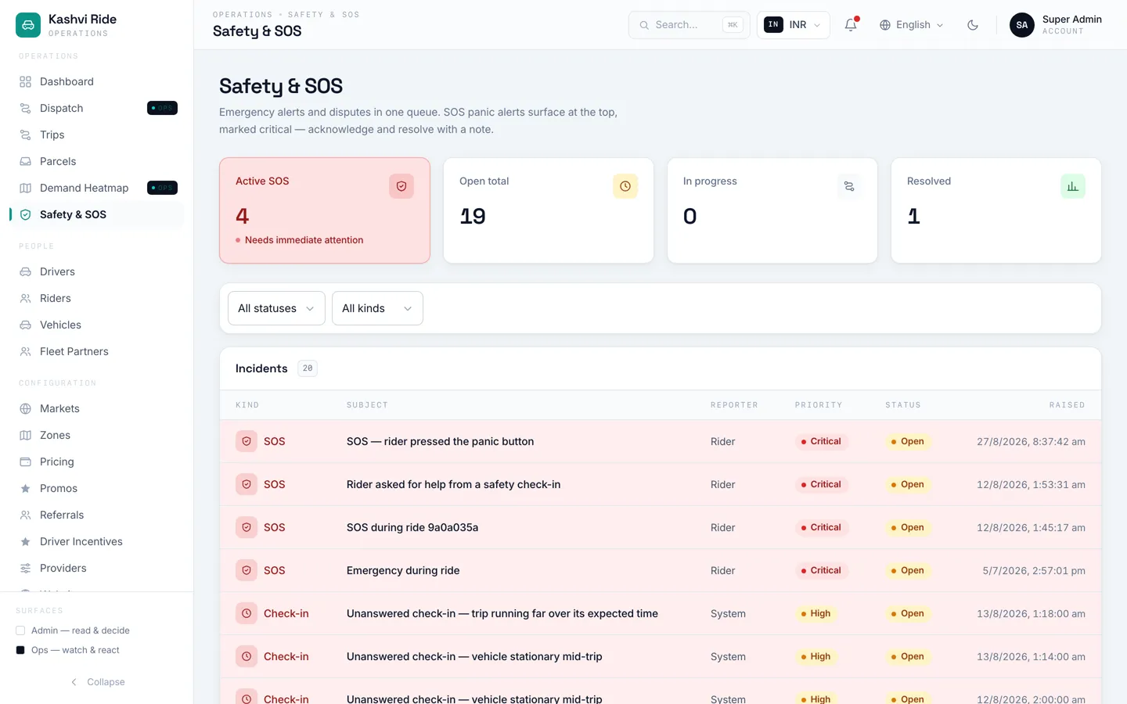Click the route icon in In progress card
1127x704 pixels.
(x=849, y=186)
